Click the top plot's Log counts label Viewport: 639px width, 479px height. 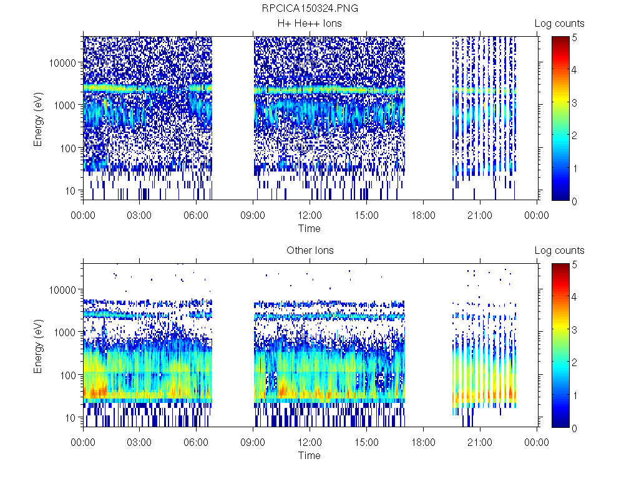click(x=559, y=24)
